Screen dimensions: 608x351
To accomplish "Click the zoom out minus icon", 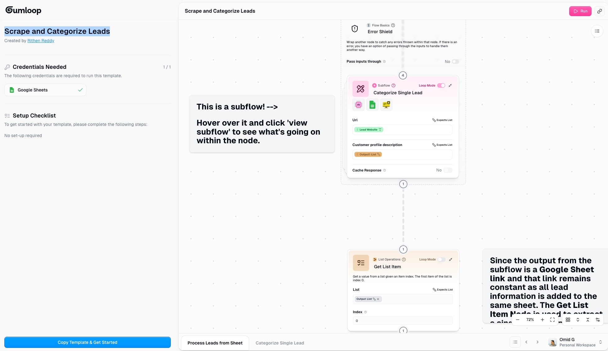I will tap(518, 320).
